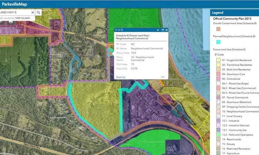This screenshot has width=259, height=155.
Task: Click the Area (m2) value 9,578
Action: tap(134, 69)
